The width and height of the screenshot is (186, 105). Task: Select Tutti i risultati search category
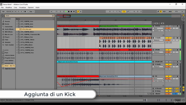click(9, 45)
